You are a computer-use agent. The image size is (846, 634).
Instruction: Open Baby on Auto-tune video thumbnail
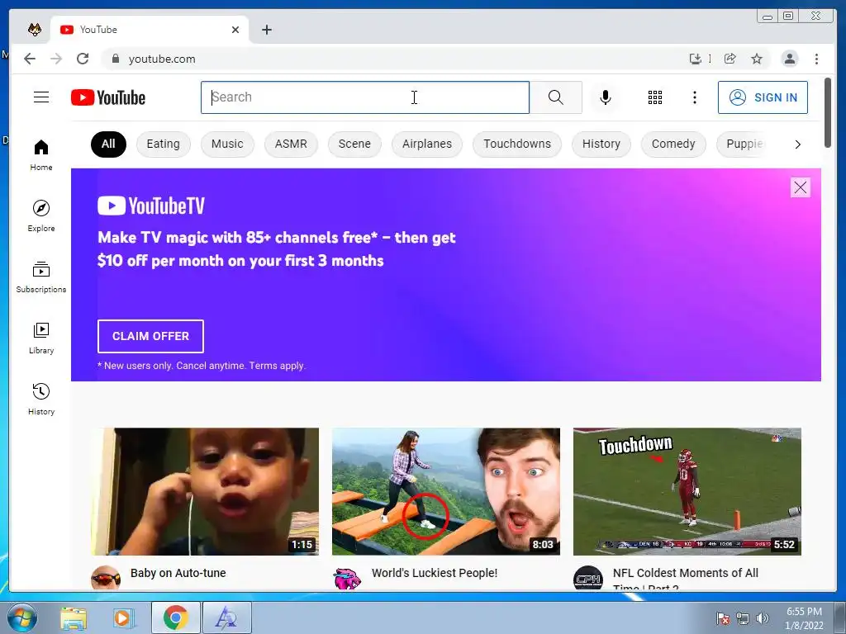[205, 491]
